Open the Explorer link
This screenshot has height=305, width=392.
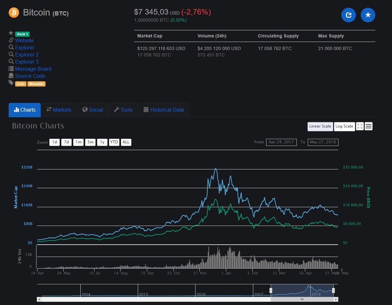click(25, 47)
